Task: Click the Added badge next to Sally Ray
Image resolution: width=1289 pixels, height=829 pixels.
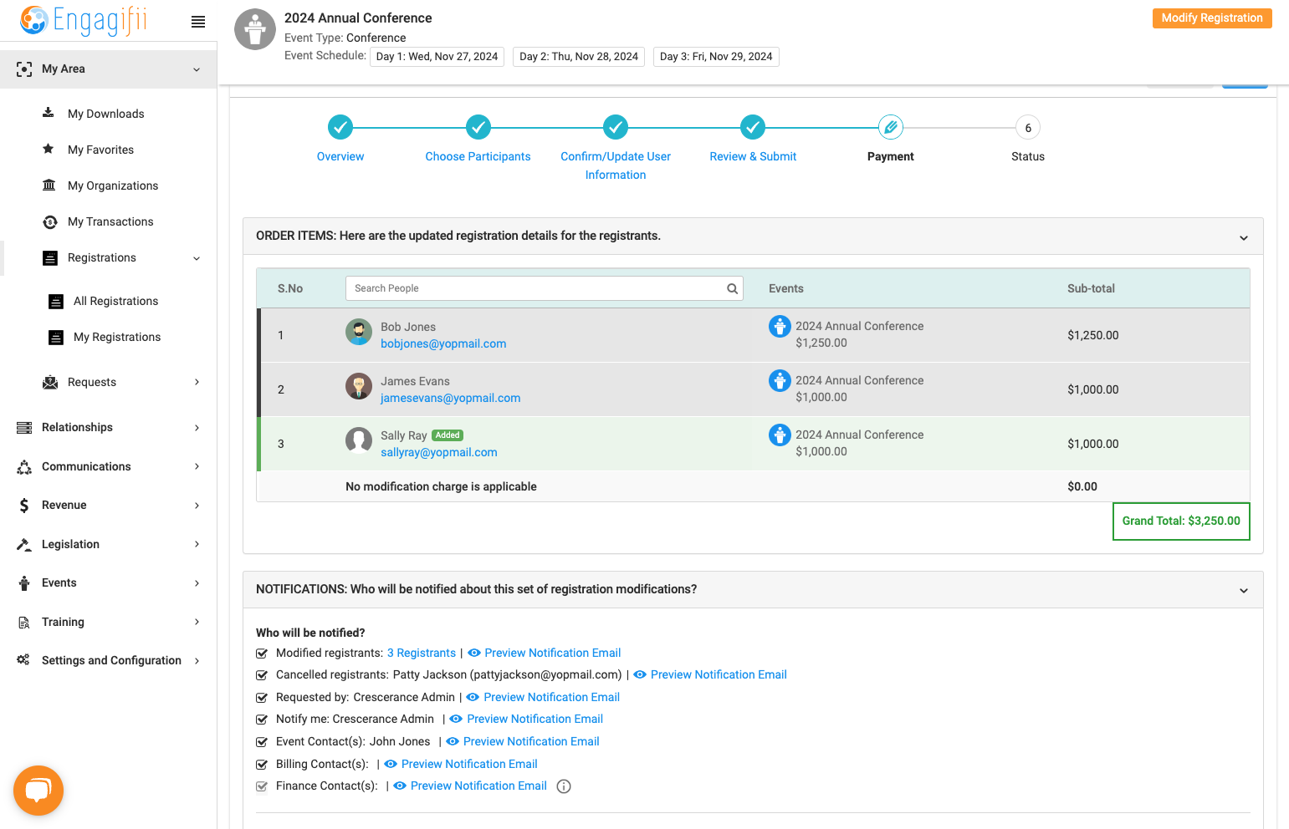Action: (x=448, y=435)
